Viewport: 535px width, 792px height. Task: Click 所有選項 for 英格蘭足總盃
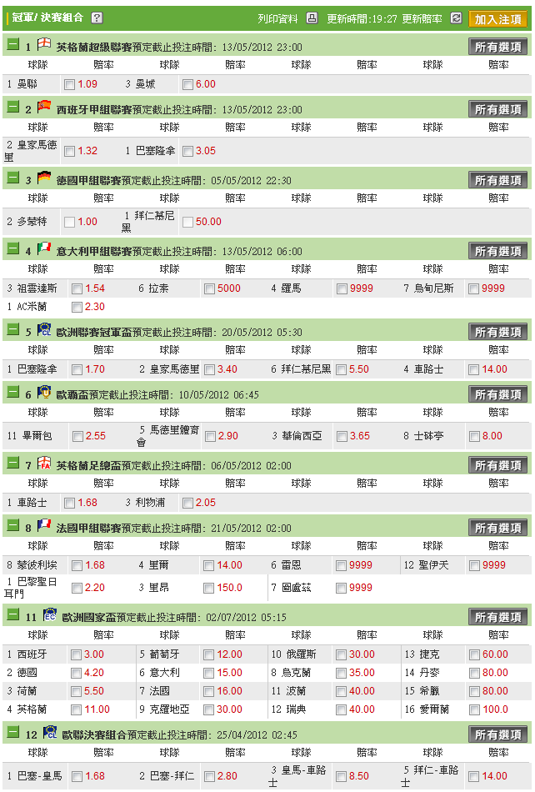coord(498,465)
